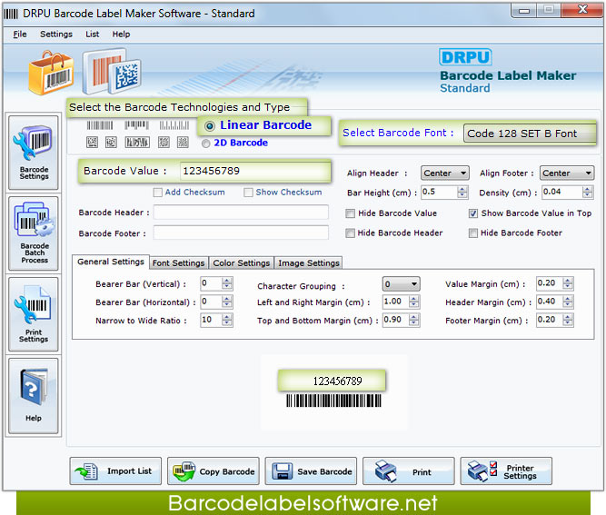Increase Left and Right Margin value
606x515 pixels.
click(x=414, y=299)
